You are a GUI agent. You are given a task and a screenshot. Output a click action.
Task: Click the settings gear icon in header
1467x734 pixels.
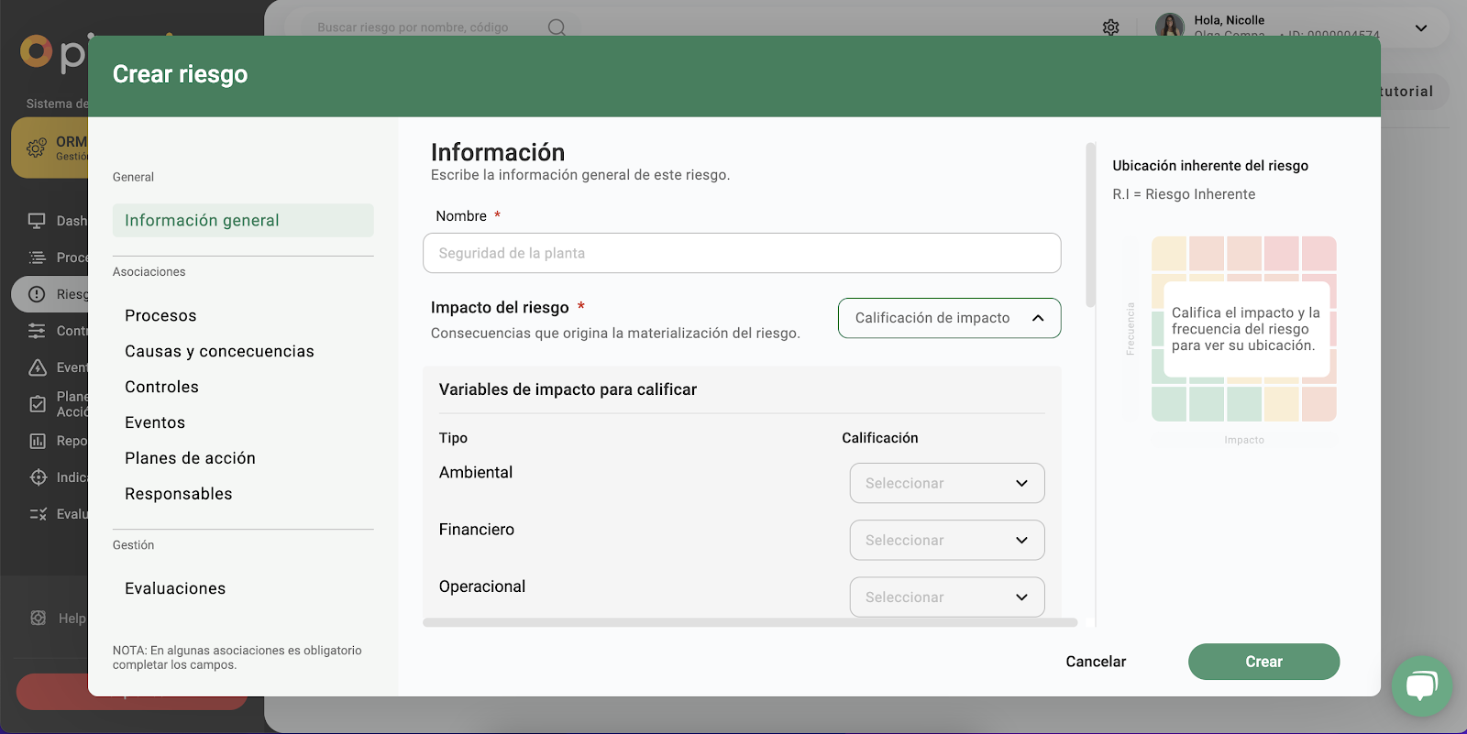(1110, 27)
